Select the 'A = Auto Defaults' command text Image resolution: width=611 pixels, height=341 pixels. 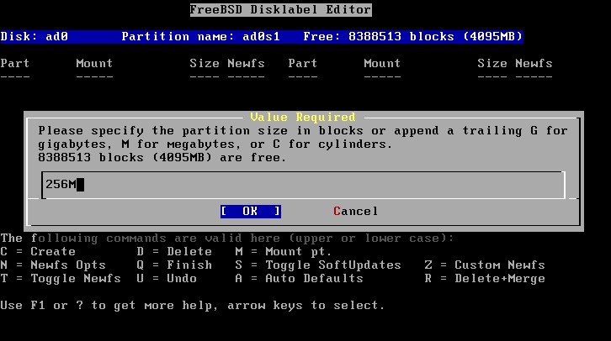[299, 278]
